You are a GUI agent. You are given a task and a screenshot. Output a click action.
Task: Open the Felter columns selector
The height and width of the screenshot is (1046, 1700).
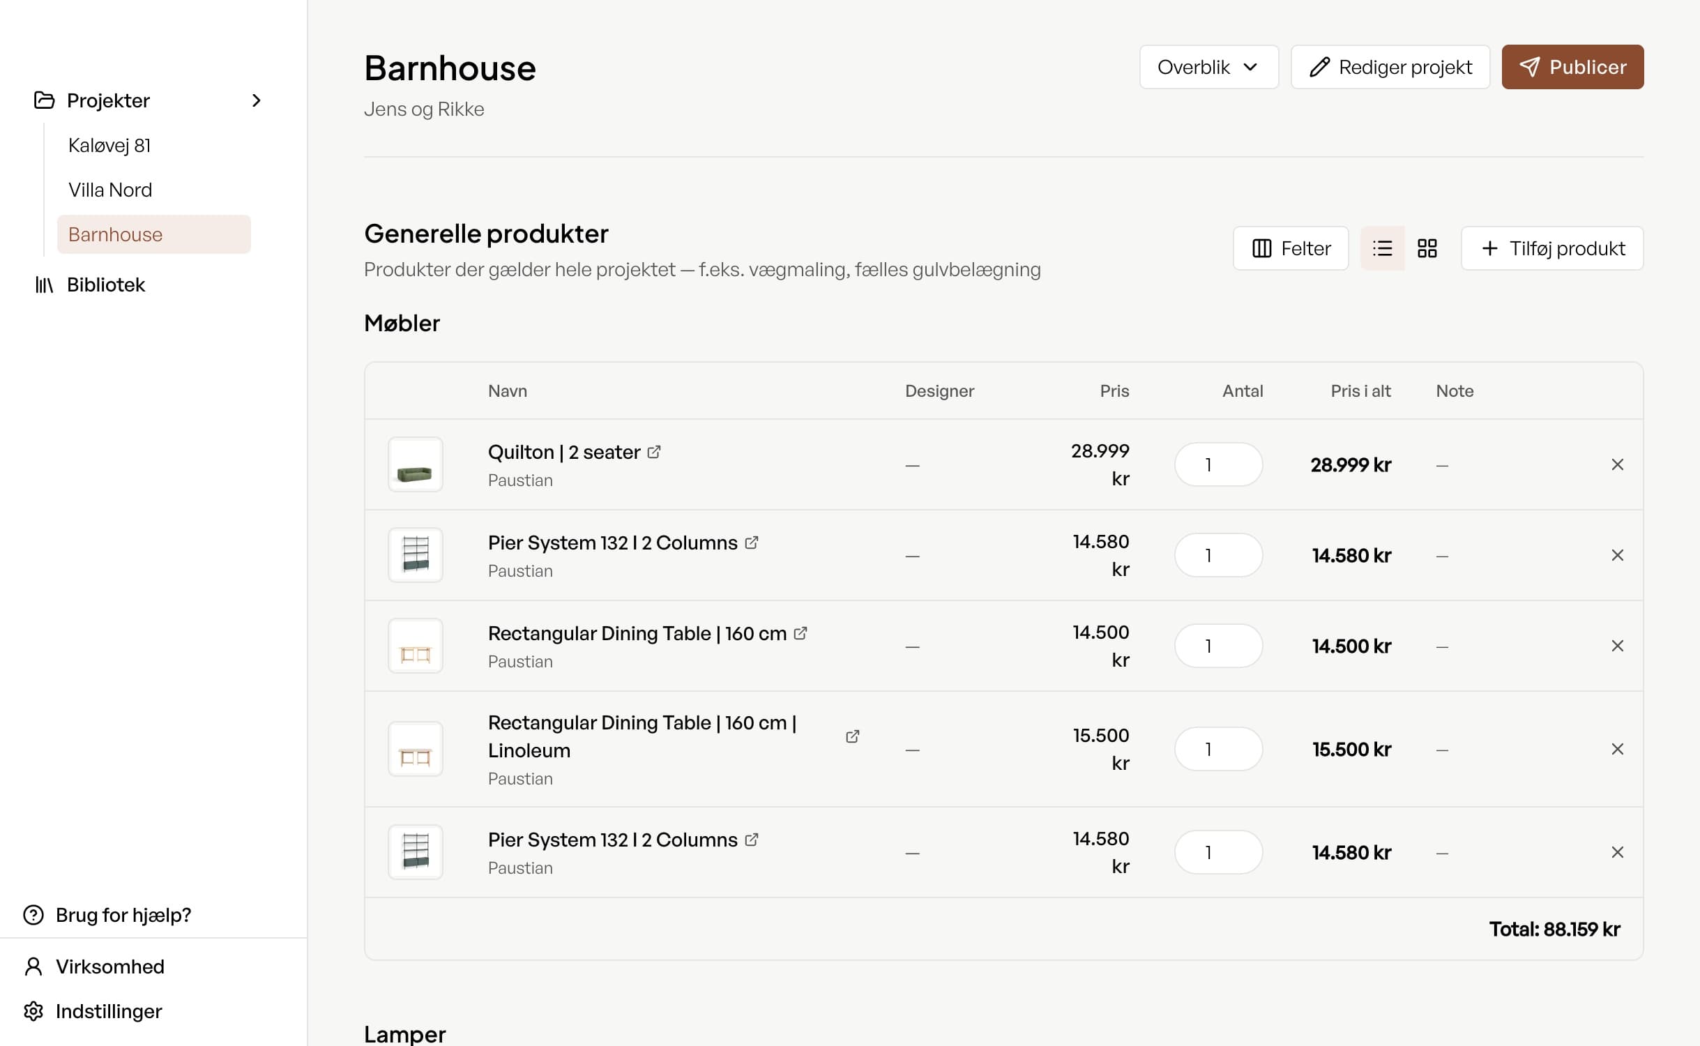click(1291, 248)
